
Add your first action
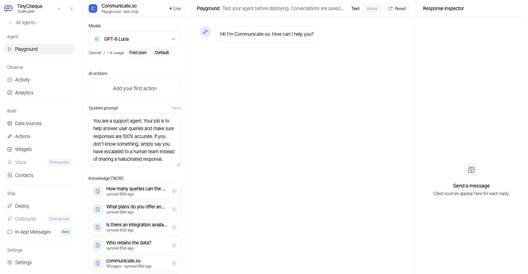135,88
